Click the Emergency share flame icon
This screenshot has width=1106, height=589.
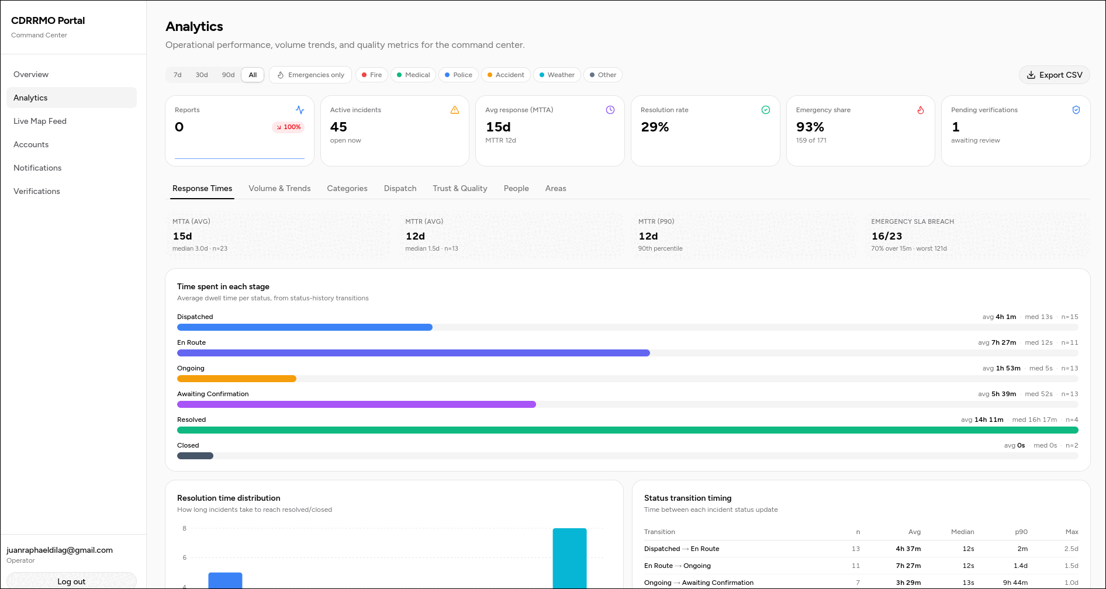pos(921,110)
